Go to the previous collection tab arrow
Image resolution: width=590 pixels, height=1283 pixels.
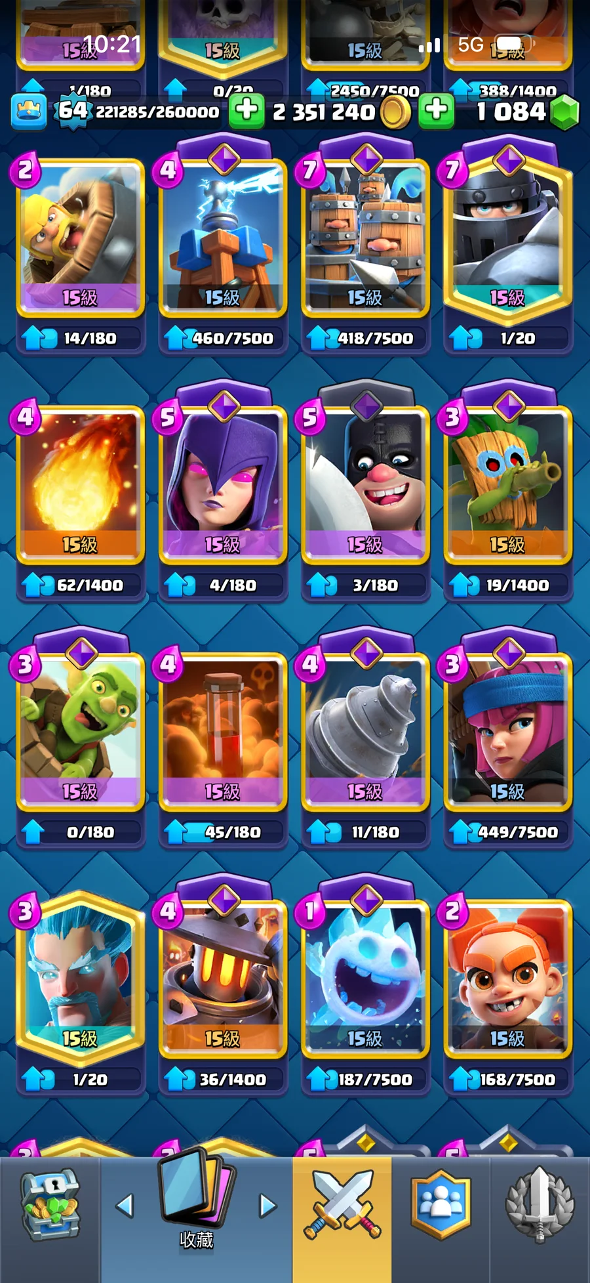[125, 1206]
